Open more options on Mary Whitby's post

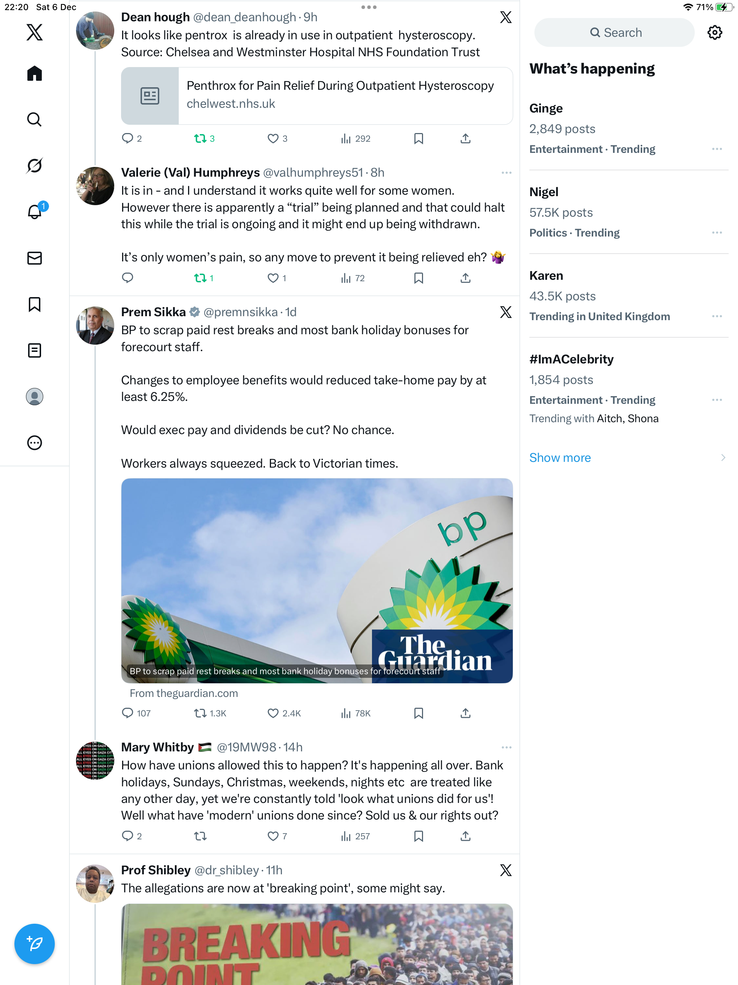click(506, 747)
